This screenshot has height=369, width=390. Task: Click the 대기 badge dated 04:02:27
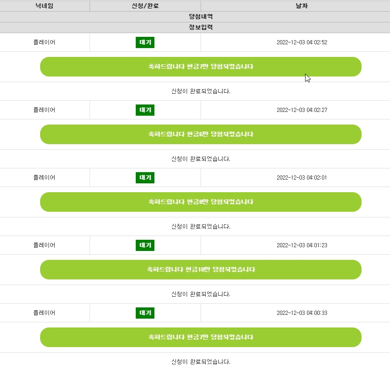tap(145, 110)
